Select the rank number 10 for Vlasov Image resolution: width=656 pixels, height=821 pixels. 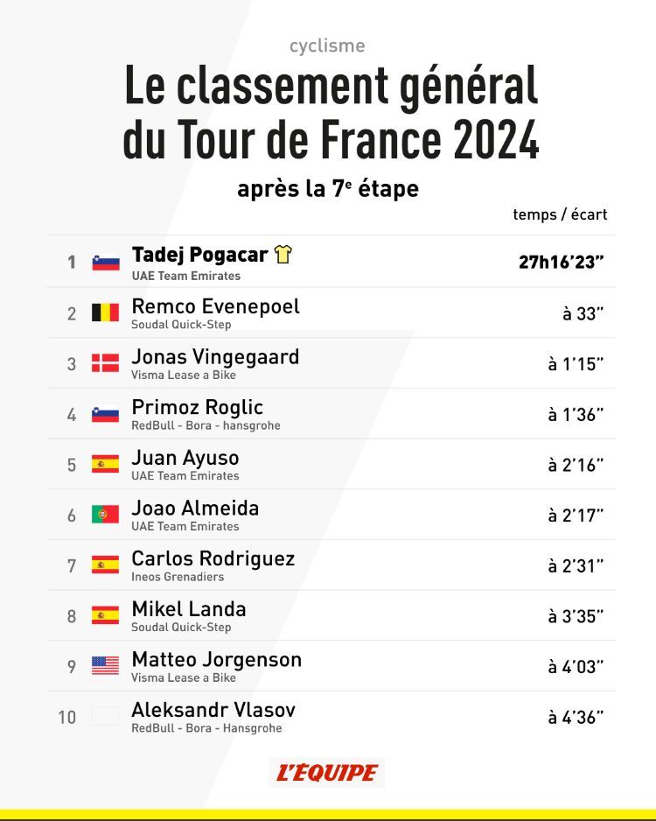[x=67, y=718]
